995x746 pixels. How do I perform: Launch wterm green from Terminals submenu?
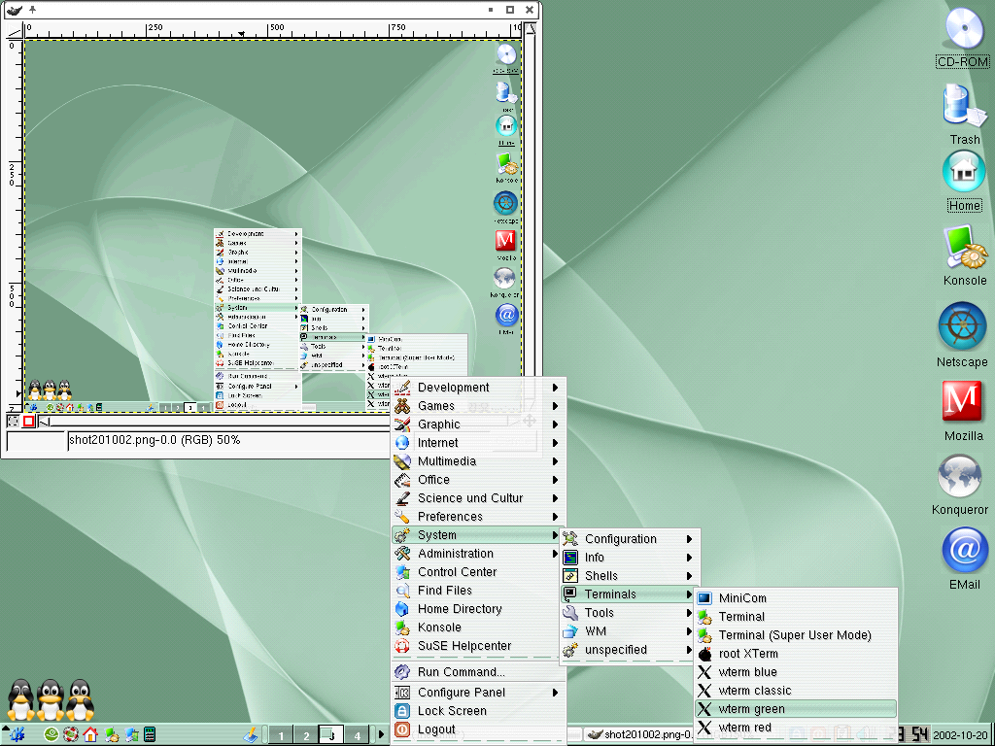796,708
